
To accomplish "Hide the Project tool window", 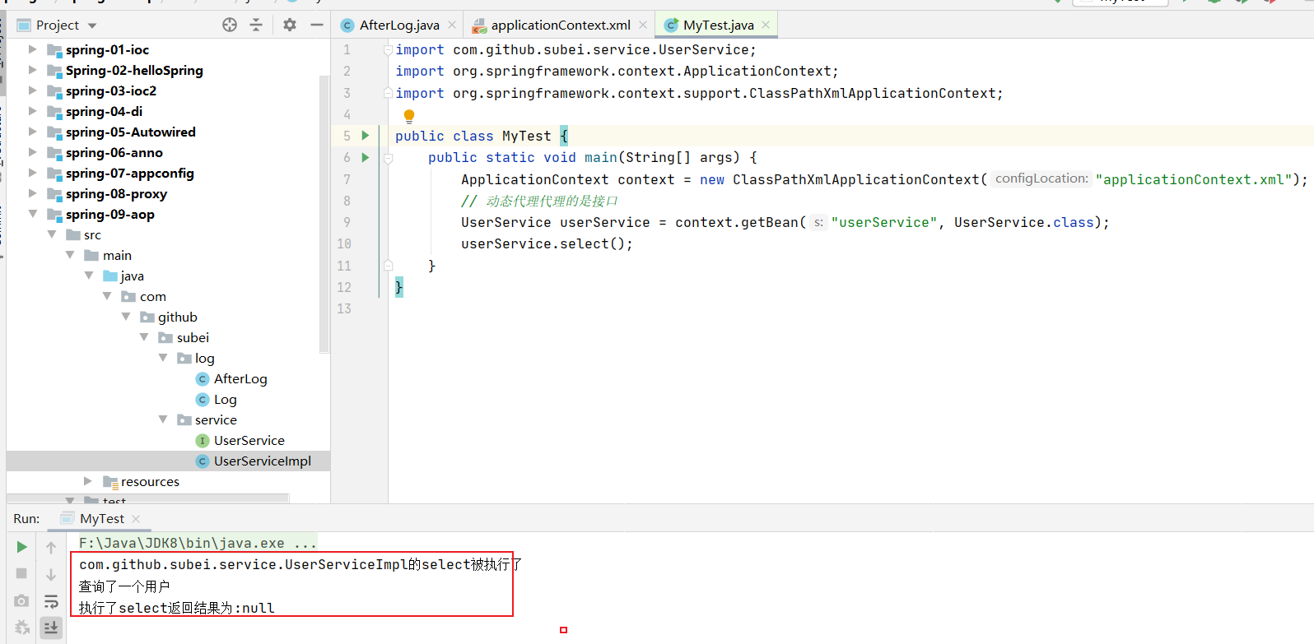I will click(316, 25).
